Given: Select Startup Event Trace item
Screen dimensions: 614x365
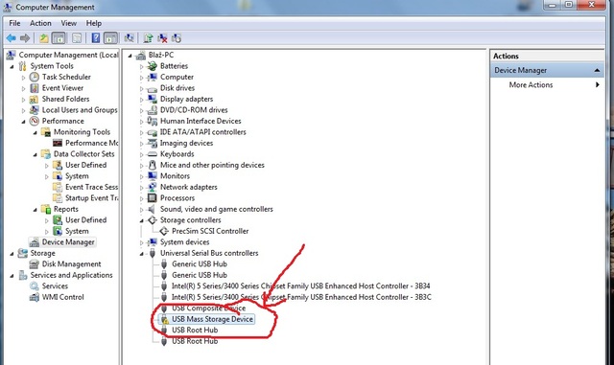Looking at the screenshot, I should click(x=91, y=198).
